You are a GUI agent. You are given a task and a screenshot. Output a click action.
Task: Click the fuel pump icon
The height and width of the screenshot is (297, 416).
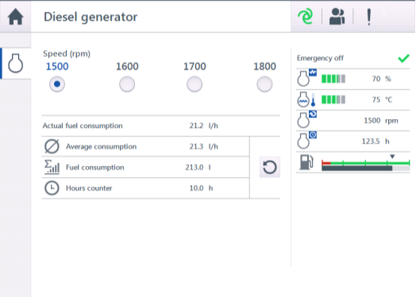pyautogui.click(x=306, y=162)
